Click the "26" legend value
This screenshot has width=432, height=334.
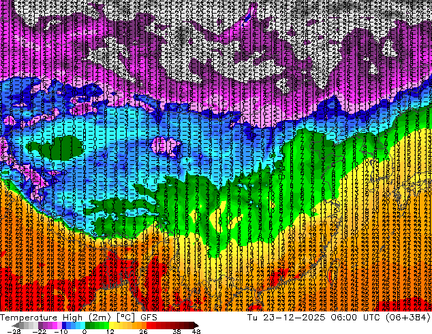click(x=143, y=331)
